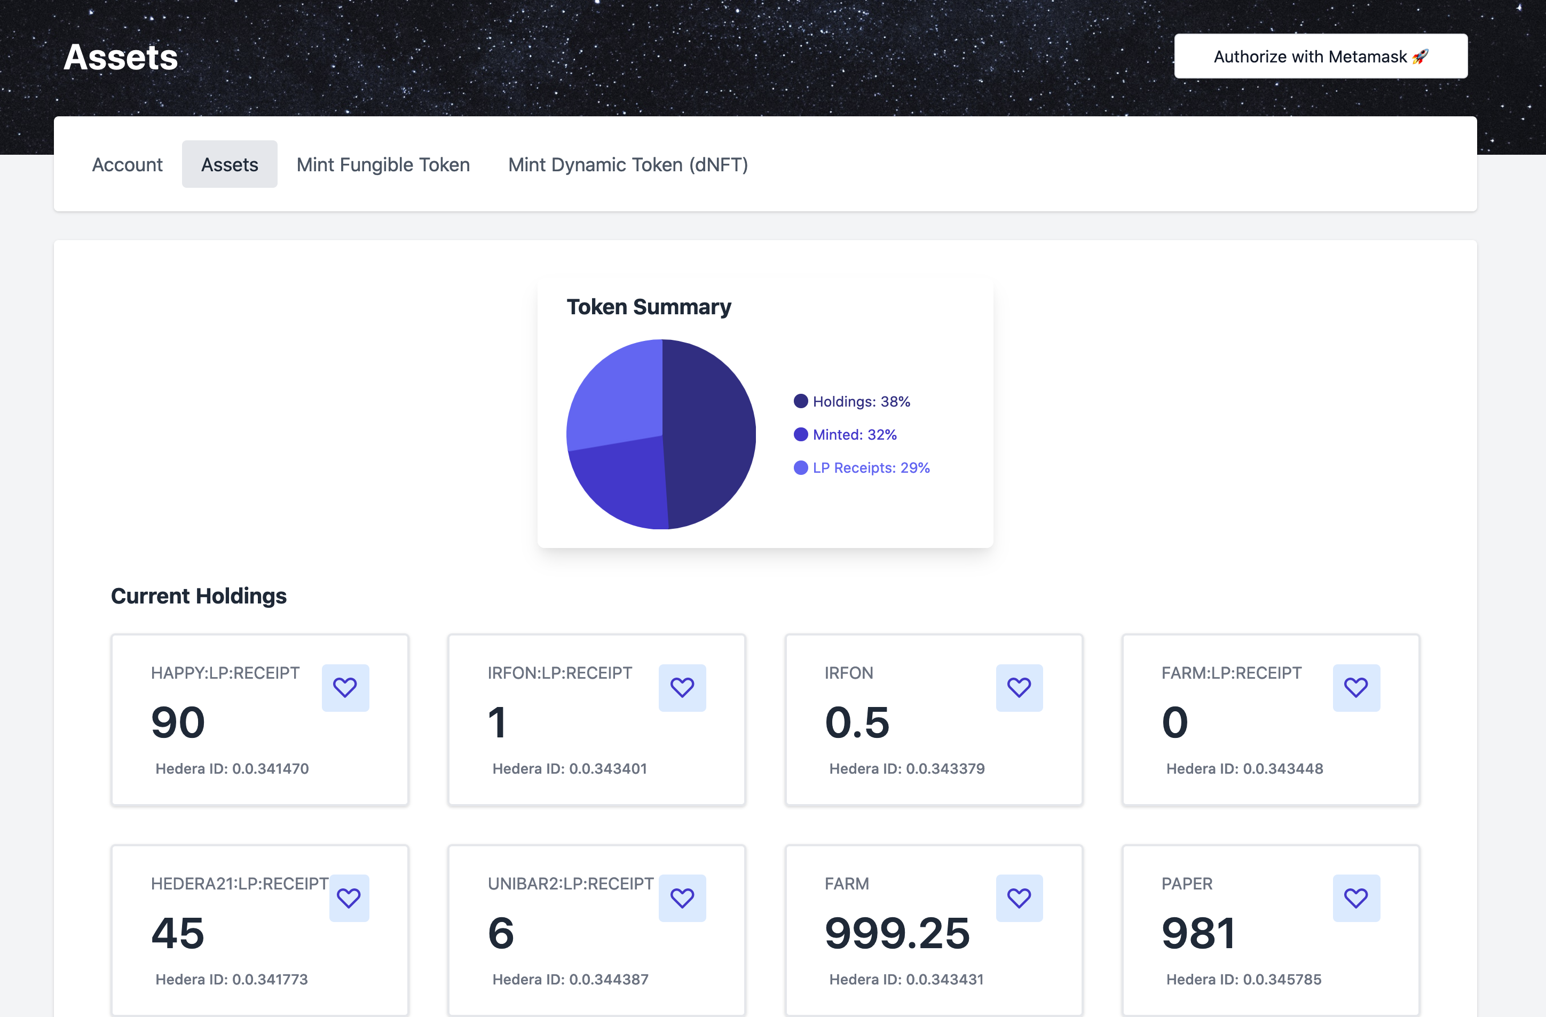Click the Holdings legend color dot
This screenshot has height=1017, width=1546.
pyautogui.click(x=800, y=401)
